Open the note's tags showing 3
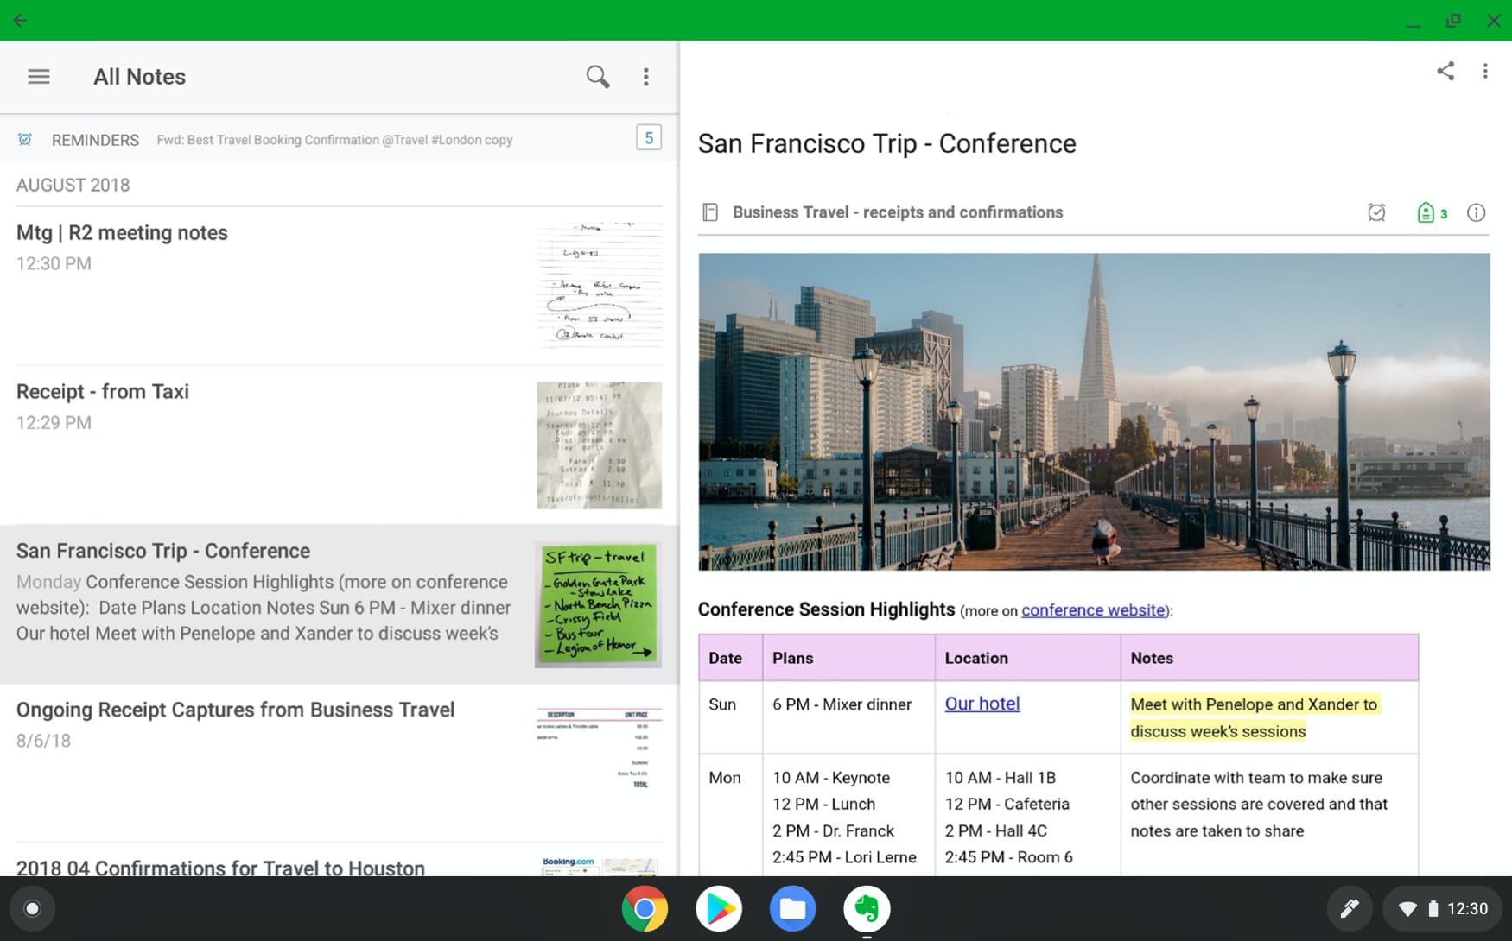 tap(1432, 212)
